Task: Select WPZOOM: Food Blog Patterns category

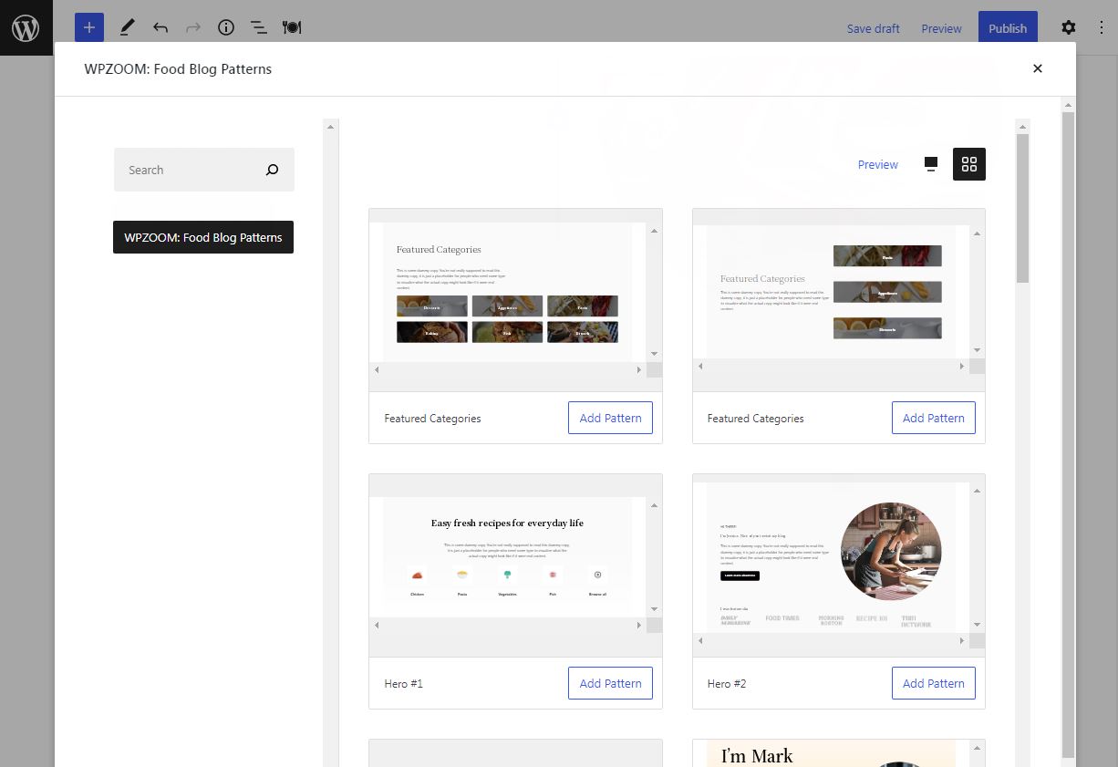Action: (x=203, y=237)
